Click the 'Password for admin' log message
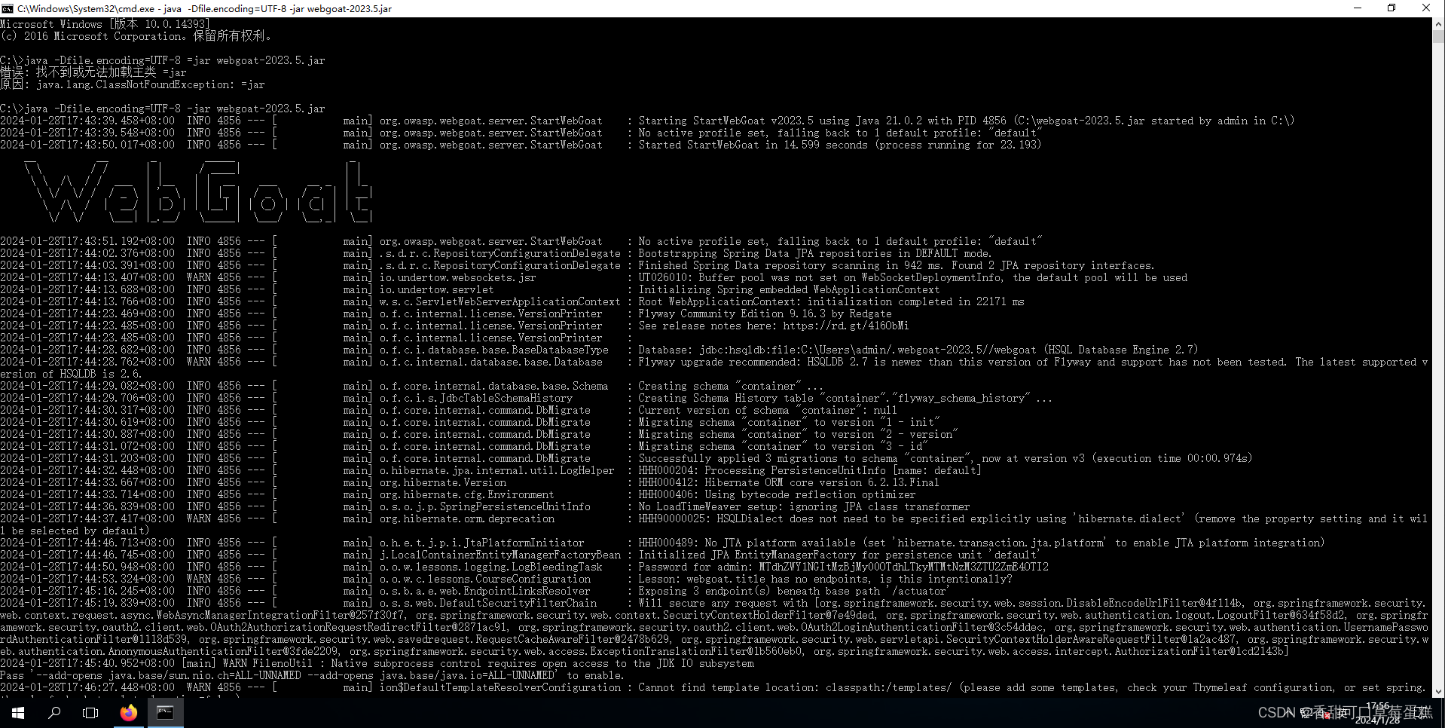1445x728 pixels. 843,567
